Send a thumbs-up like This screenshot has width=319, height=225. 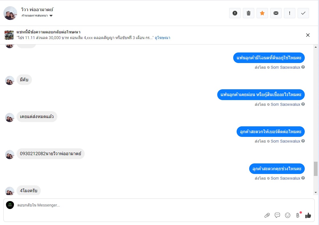click(x=308, y=215)
